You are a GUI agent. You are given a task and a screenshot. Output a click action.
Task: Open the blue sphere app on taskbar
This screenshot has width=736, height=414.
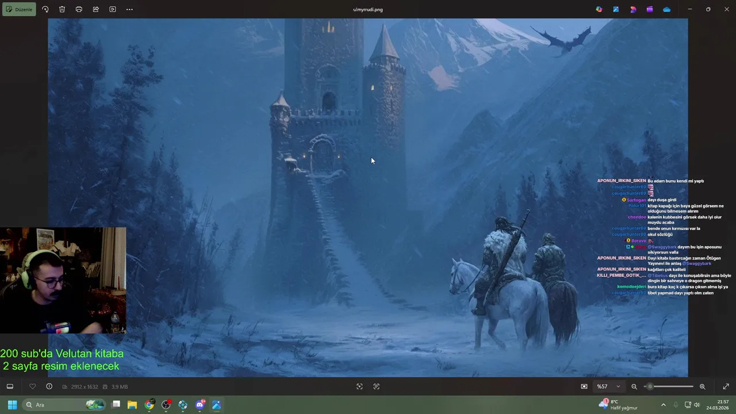tap(183, 405)
